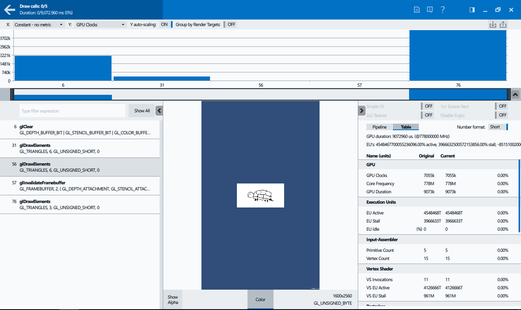Select the Color tab below render target

click(x=260, y=299)
